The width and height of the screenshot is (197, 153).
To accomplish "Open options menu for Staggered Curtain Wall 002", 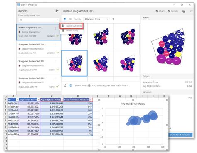I will [x=56, y=45].
